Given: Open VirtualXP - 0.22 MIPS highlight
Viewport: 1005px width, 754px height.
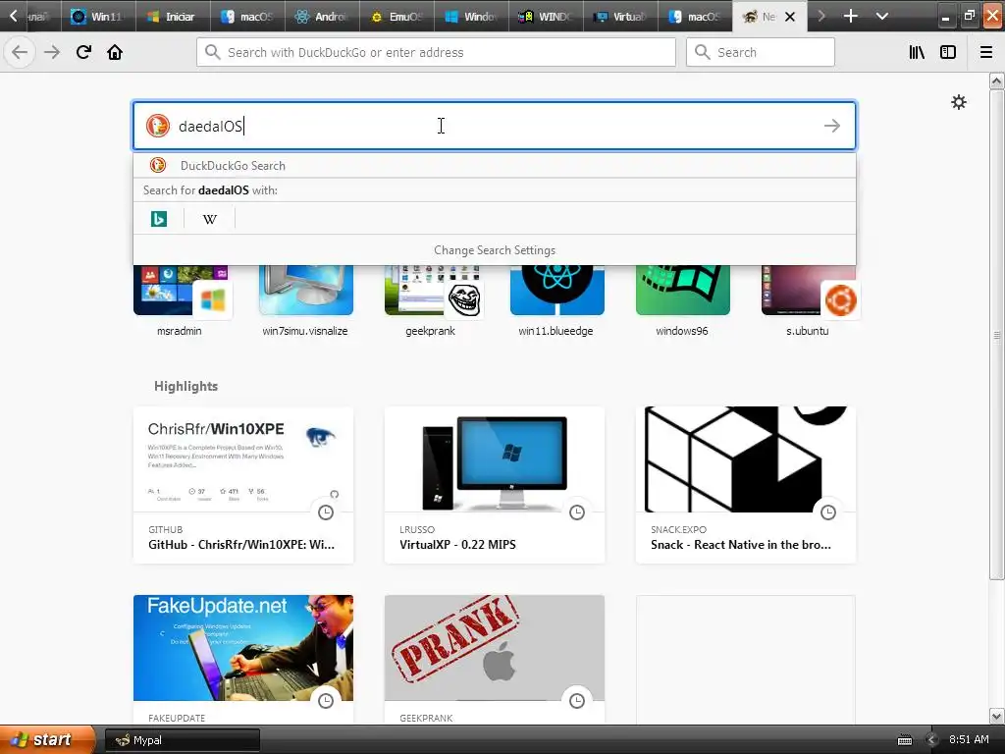Looking at the screenshot, I should pyautogui.click(x=495, y=485).
